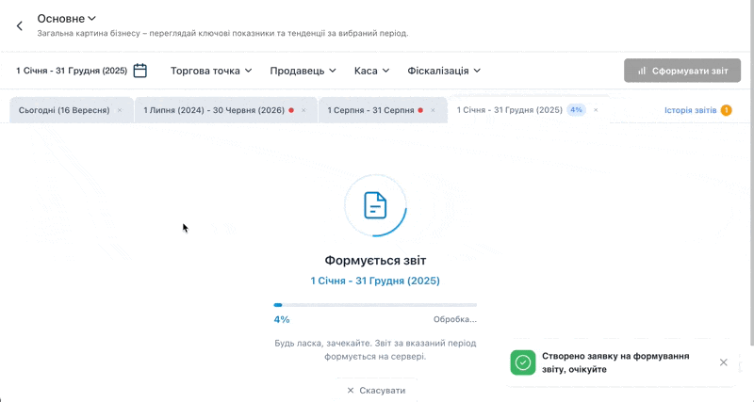Open the Продавець filter dropdown
This screenshot has width=754, height=402.
tap(303, 71)
